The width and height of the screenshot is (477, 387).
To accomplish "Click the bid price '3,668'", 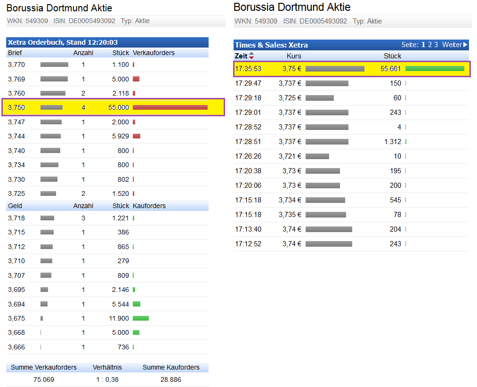I will (16, 332).
